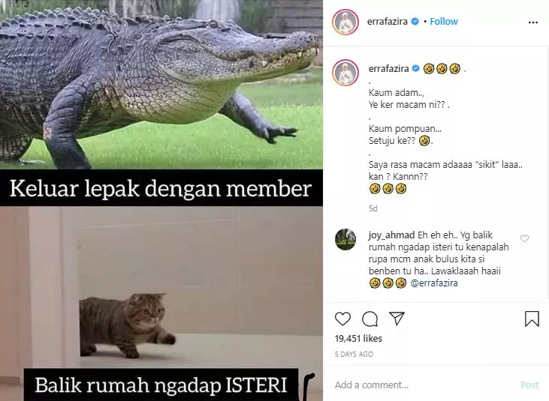The height and width of the screenshot is (401, 549).
Task: Open the three-dot more options menu
Action: [533, 22]
